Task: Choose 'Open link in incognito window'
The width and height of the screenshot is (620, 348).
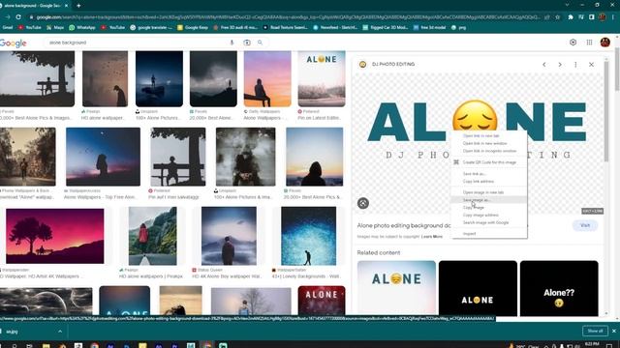Action: 489,151
